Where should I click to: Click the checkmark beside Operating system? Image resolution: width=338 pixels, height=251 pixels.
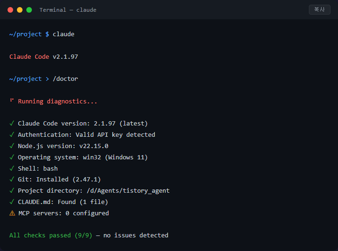point(12,157)
